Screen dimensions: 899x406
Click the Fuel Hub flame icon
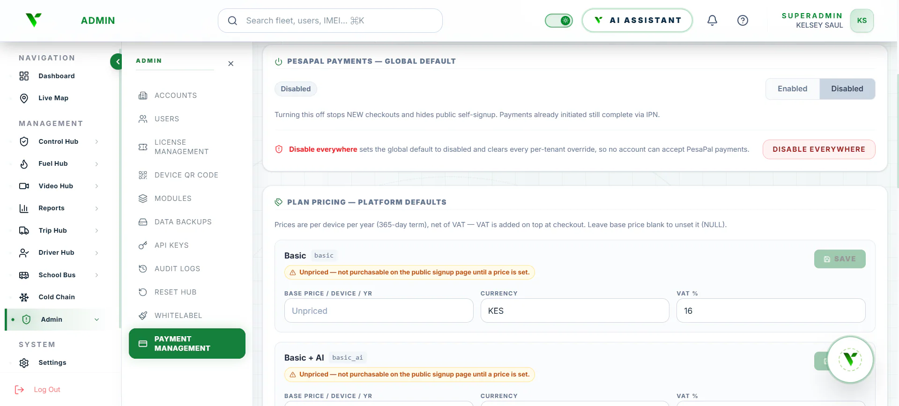[x=24, y=163]
